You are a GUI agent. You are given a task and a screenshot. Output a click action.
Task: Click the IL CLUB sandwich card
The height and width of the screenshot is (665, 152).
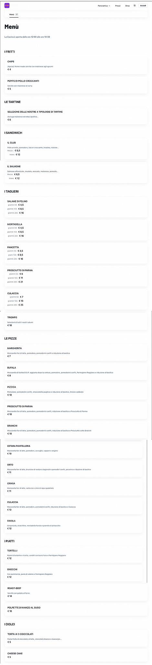click(x=76, y=149)
